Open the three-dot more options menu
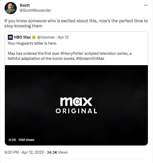153x163 pixels. (146, 5)
